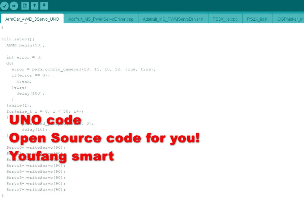
Task: Switch to Adafruit_MS_PWMServoDriver.cpp tab
Action: [x=101, y=19]
